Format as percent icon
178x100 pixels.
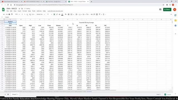pos(25,14)
